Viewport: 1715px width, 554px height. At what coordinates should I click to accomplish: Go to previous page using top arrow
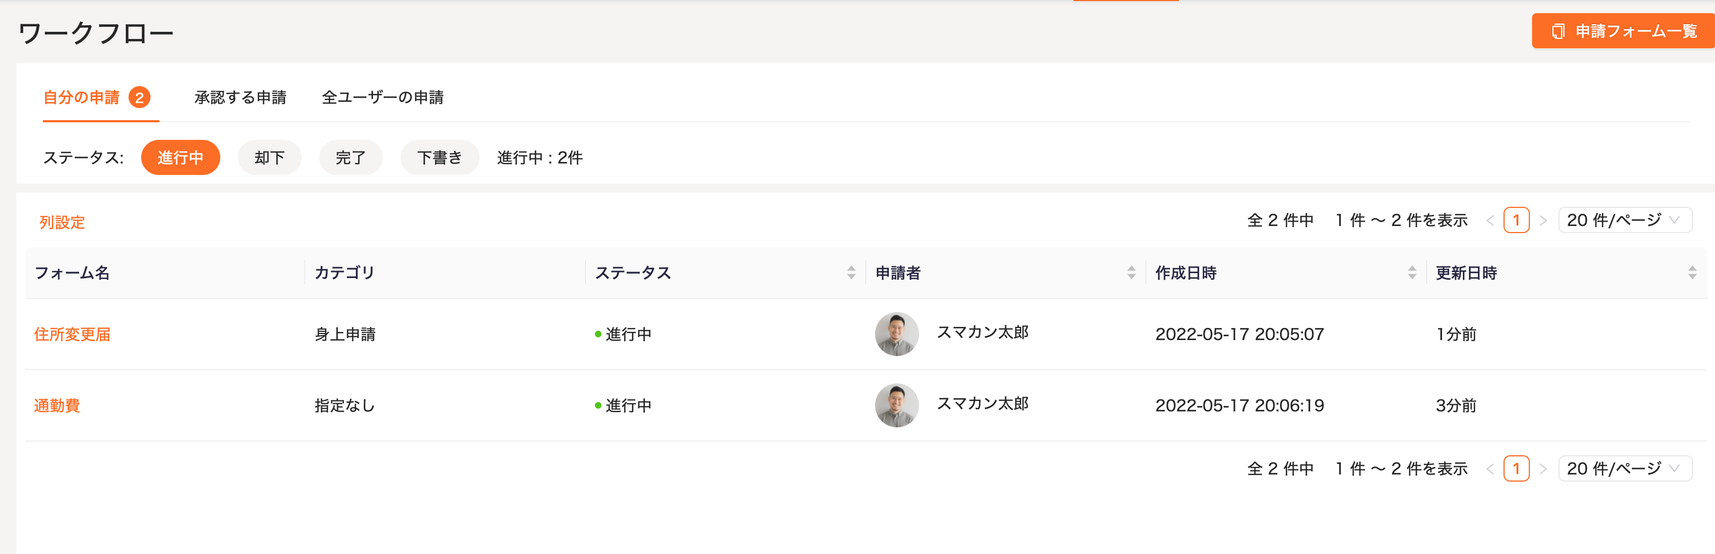click(1490, 221)
